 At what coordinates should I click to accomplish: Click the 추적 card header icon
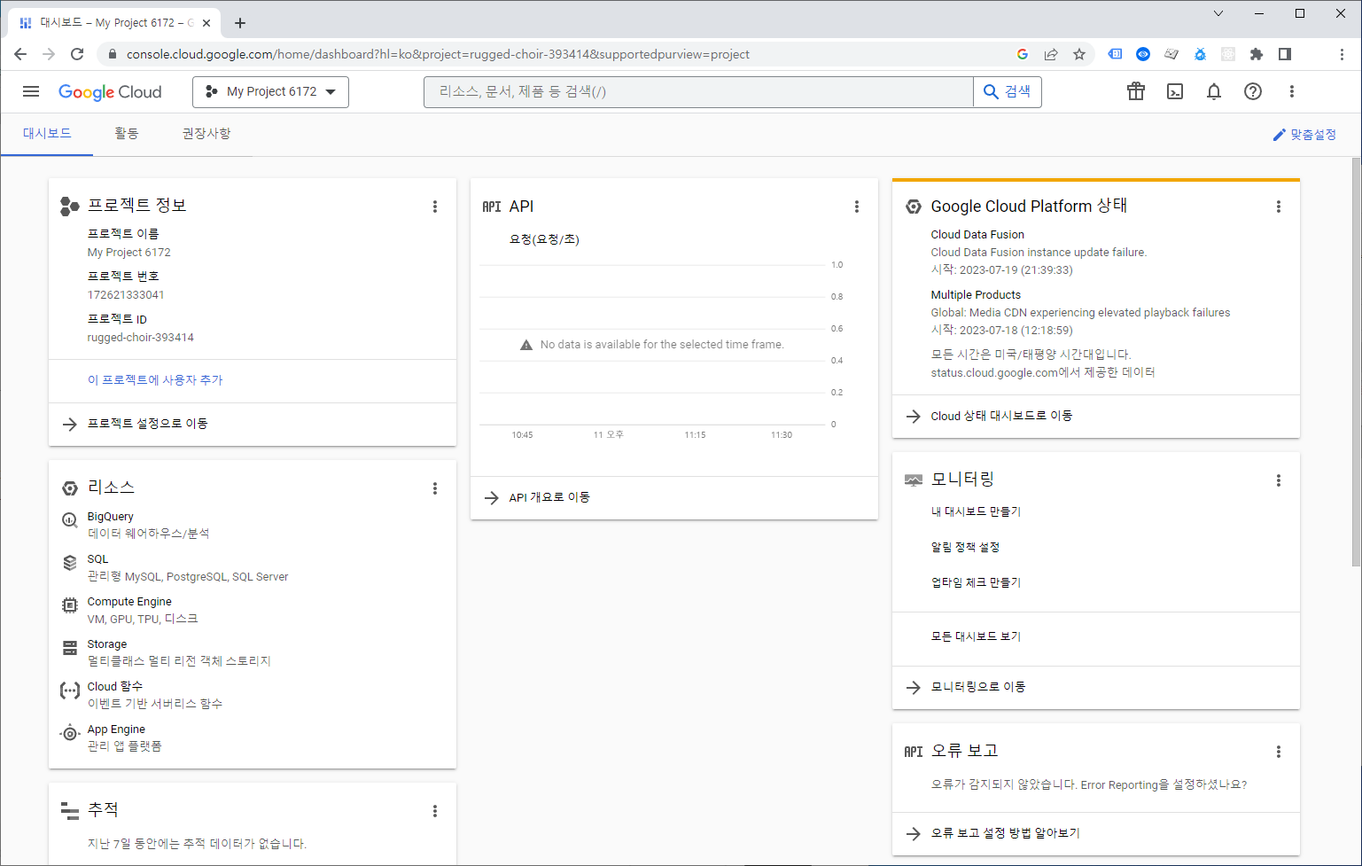click(70, 810)
